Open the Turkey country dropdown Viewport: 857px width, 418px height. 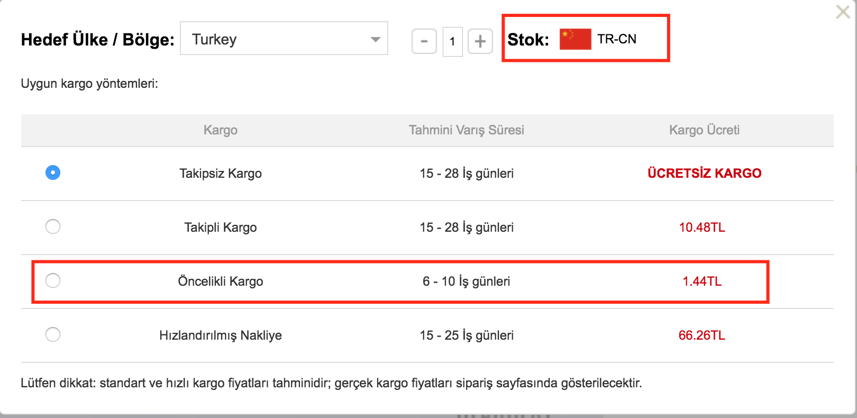click(284, 38)
